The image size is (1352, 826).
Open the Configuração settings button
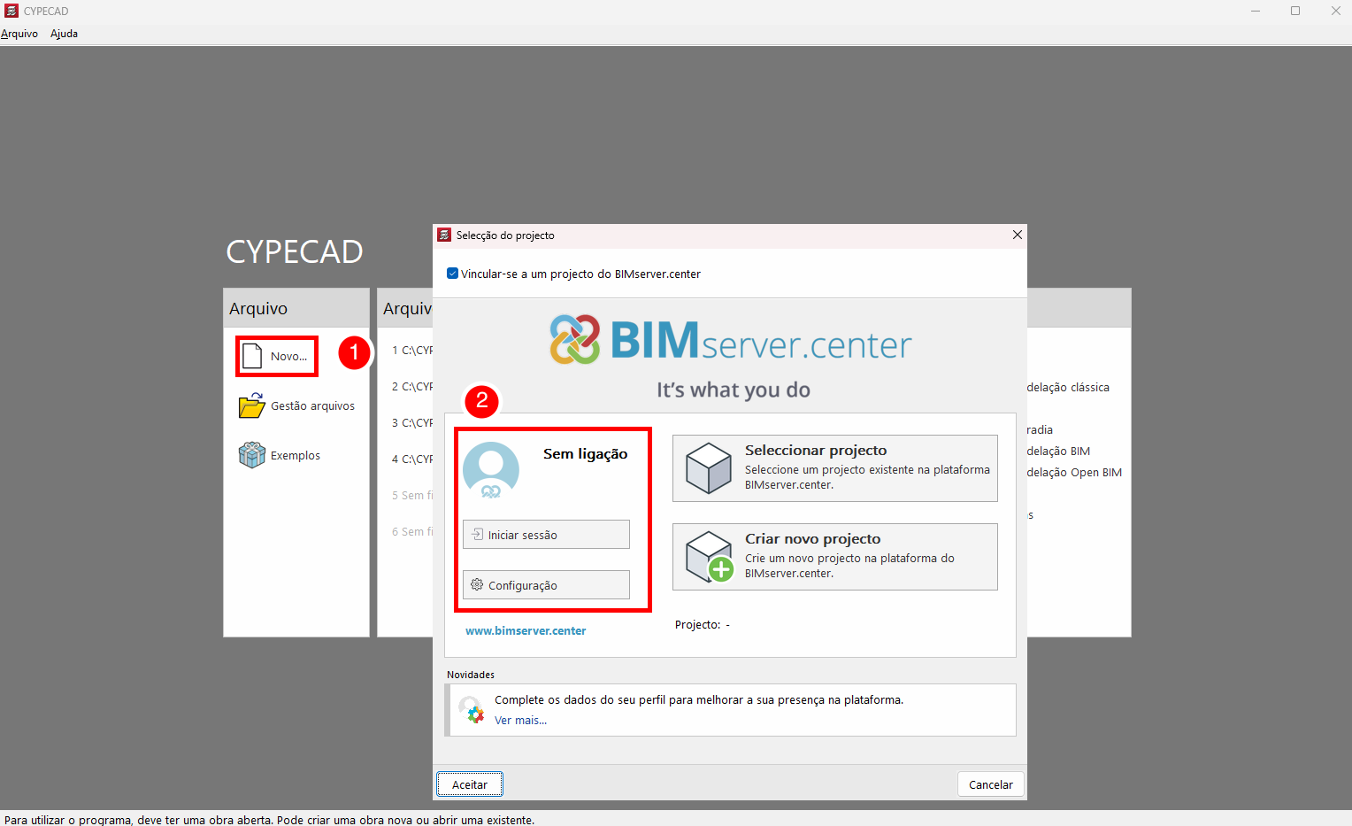[x=546, y=585]
